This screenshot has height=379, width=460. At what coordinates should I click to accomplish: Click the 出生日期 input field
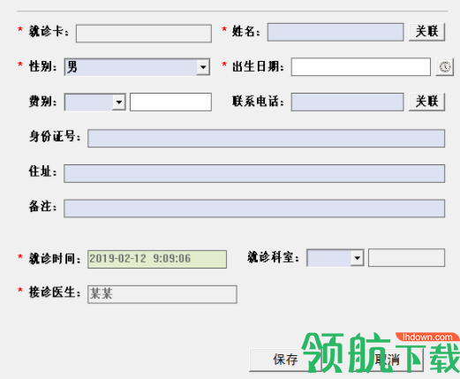(x=361, y=67)
